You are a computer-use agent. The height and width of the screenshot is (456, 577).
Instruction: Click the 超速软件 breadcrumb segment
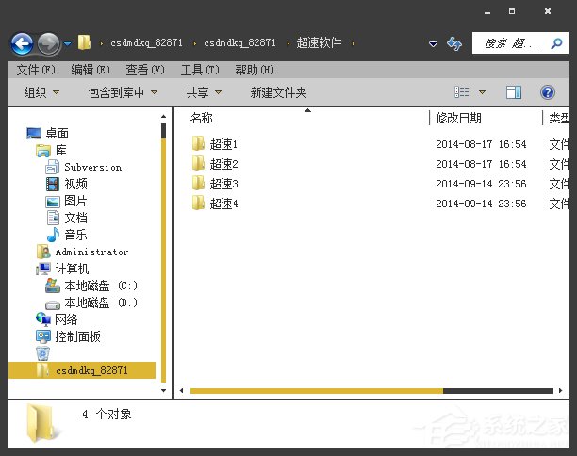click(x=319, y=43)
